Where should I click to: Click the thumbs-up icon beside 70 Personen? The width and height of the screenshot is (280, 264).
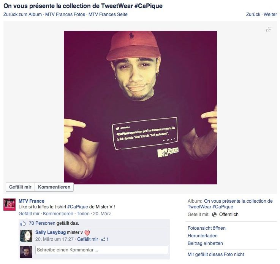[23, 223]
